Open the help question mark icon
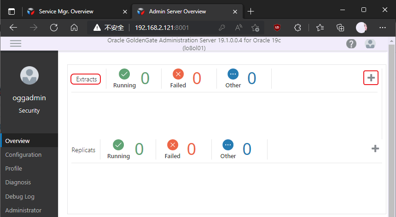 pos(351,44)
